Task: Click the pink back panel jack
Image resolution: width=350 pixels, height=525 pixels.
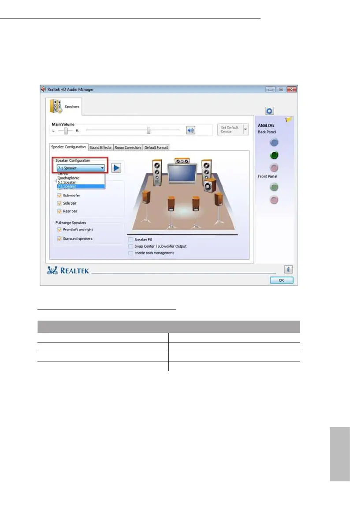Action: click(x=274, y=168)
